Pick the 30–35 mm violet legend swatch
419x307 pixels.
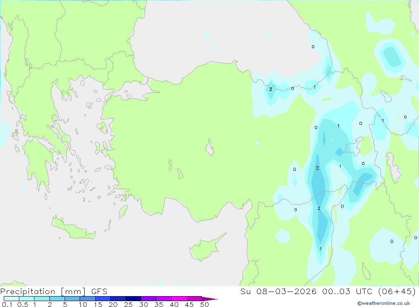tap(149, 299)
